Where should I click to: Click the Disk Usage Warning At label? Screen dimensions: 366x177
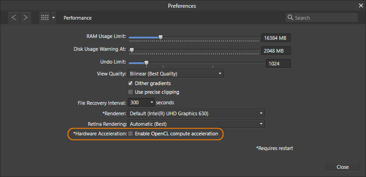(x=100, y=49)
